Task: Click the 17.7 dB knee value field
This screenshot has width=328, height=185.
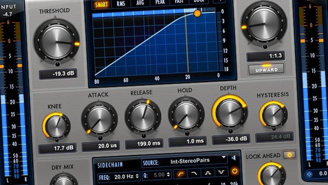Action: pos(57,148)
